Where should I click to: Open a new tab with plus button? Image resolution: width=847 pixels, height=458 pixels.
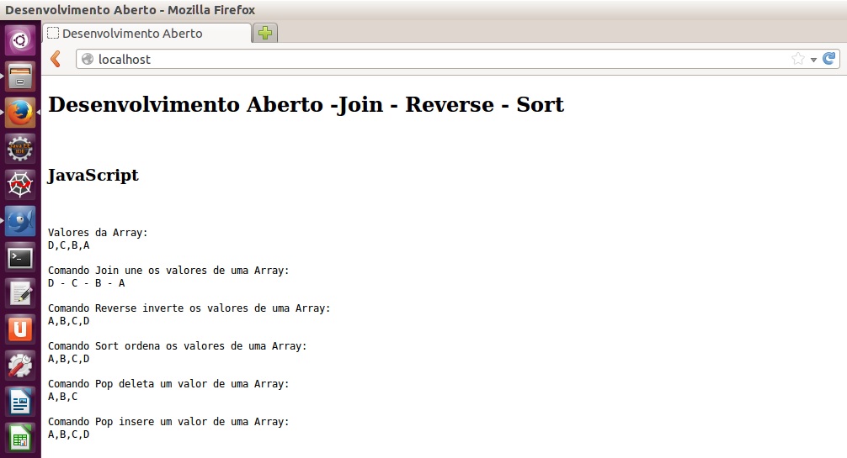click(265, 34)
